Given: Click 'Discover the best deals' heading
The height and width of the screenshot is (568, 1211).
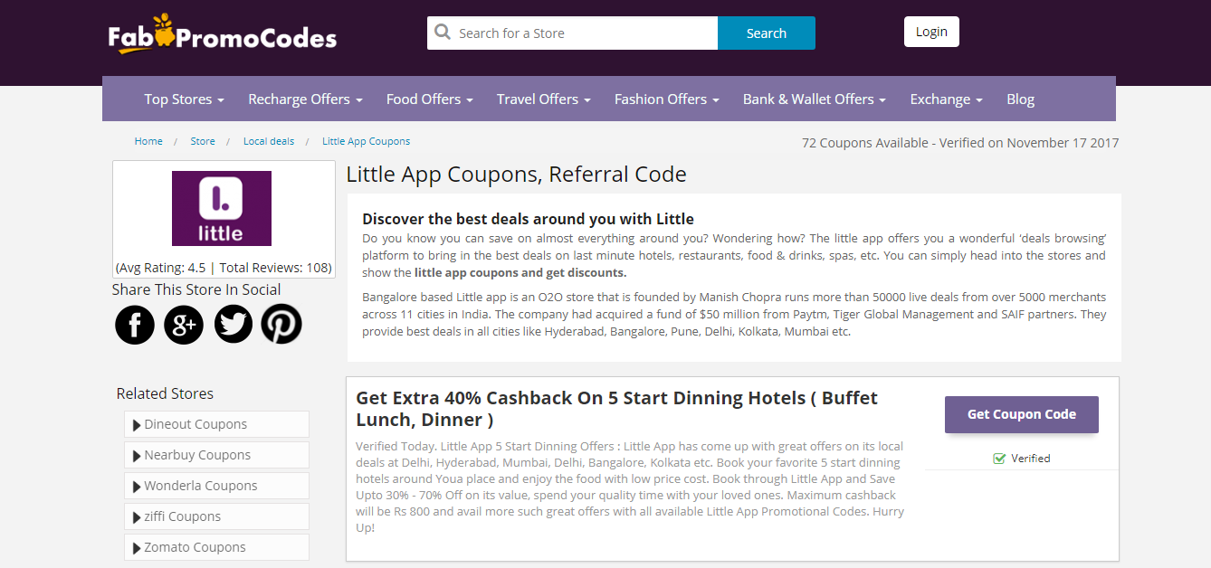Looking at the screenshot, I should point(528,219).
